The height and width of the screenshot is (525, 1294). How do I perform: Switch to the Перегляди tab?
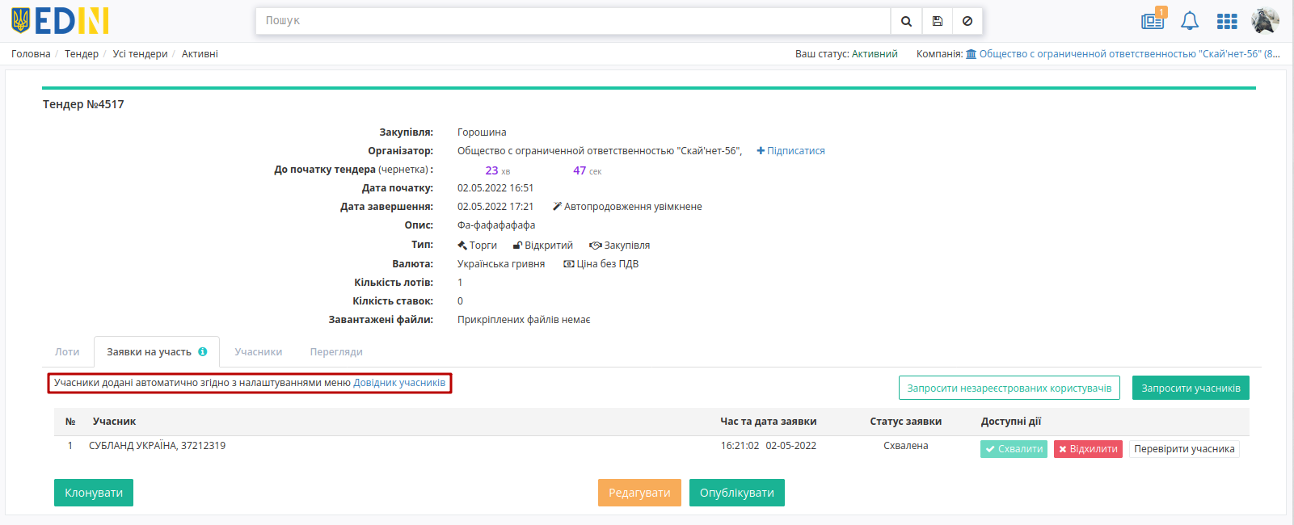336,352
